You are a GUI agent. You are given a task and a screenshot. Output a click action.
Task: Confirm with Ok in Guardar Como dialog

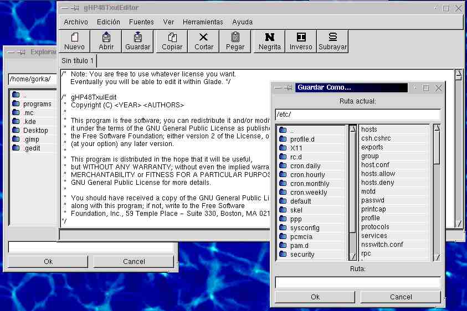point(315,297)
